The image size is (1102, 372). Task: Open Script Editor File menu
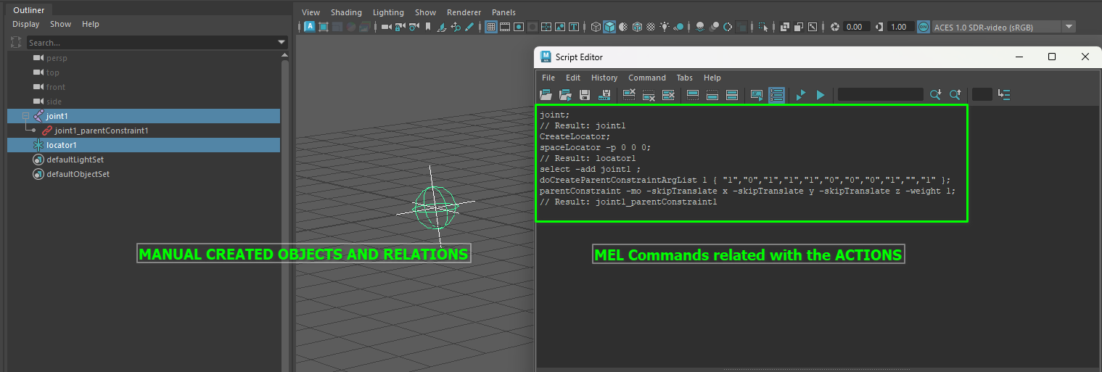point(548,78)
